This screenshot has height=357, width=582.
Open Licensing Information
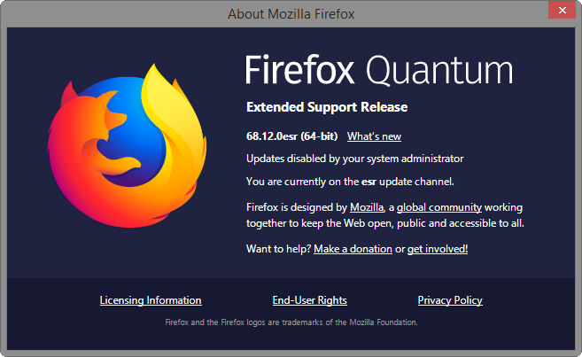click(151, 300)
